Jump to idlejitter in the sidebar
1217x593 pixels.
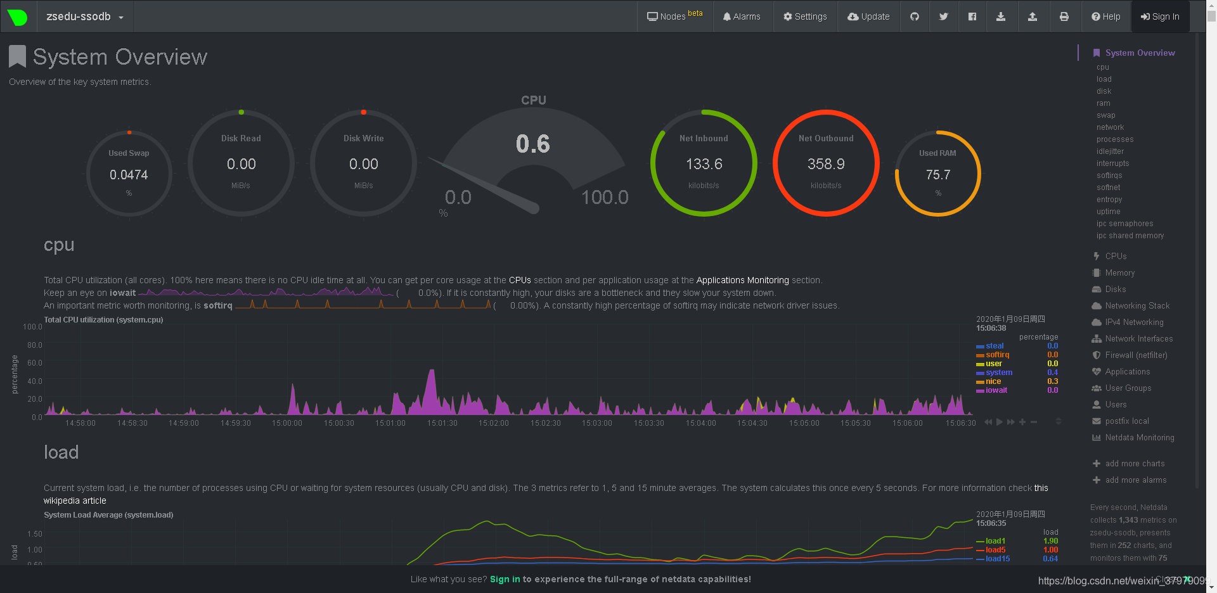pos(1111,151)
